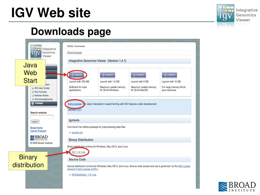
Task: Expand the Acknowledgments tree item
Action: (x=33, y=100)
